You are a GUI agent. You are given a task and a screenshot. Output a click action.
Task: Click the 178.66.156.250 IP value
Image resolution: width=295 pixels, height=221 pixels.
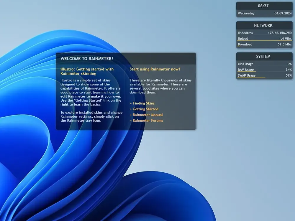point(280,33)
